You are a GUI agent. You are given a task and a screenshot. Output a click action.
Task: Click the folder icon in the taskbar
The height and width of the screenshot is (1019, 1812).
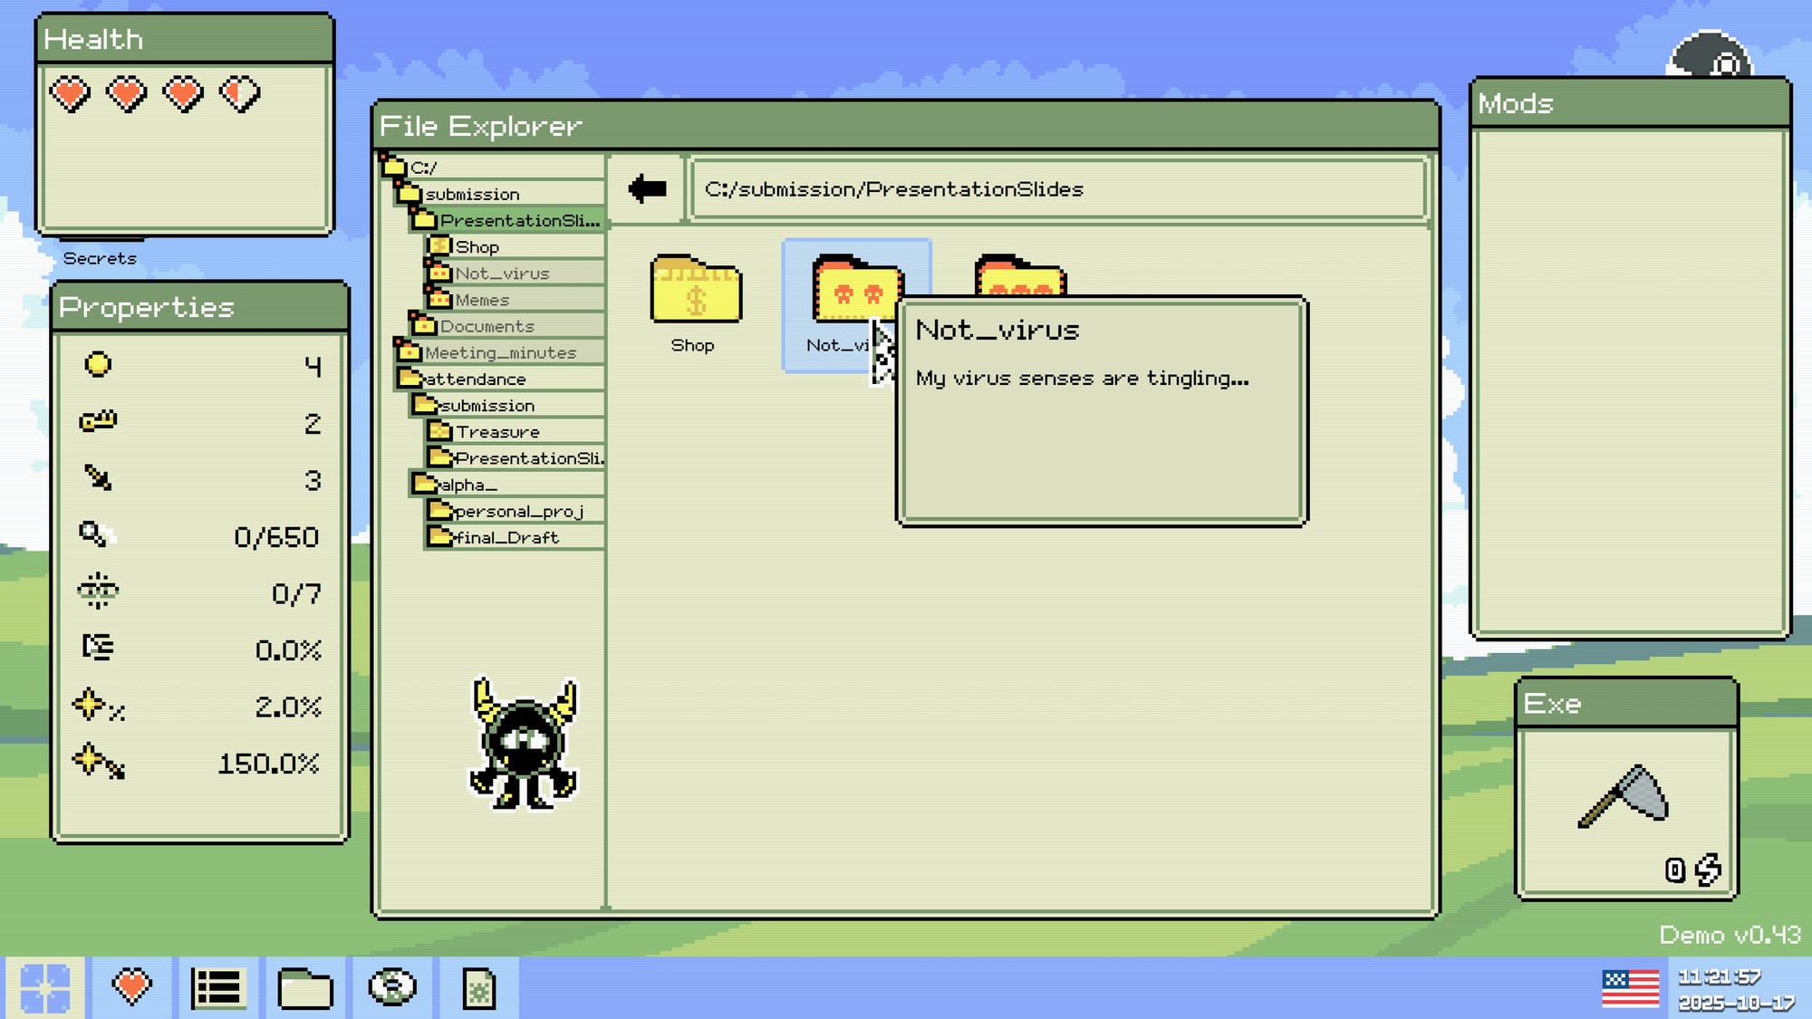pos(305,987)
